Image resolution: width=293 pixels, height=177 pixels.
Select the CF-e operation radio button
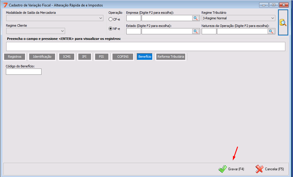[x=111, y=19]
